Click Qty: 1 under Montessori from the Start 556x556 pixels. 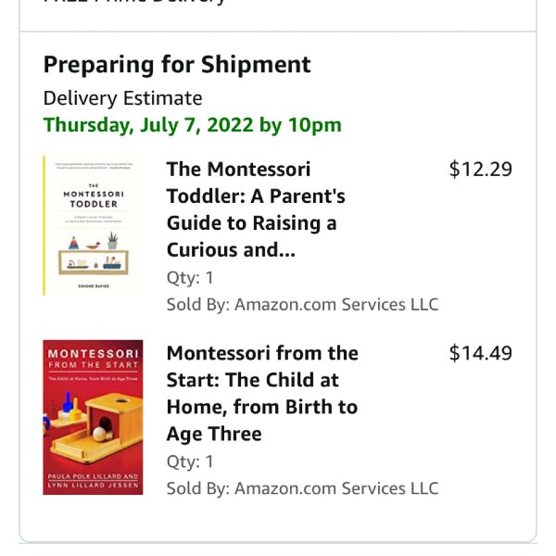[190, 462]
